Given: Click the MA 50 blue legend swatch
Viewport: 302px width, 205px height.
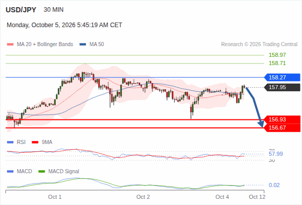Looking at the screenshot, I should point(83,45).
